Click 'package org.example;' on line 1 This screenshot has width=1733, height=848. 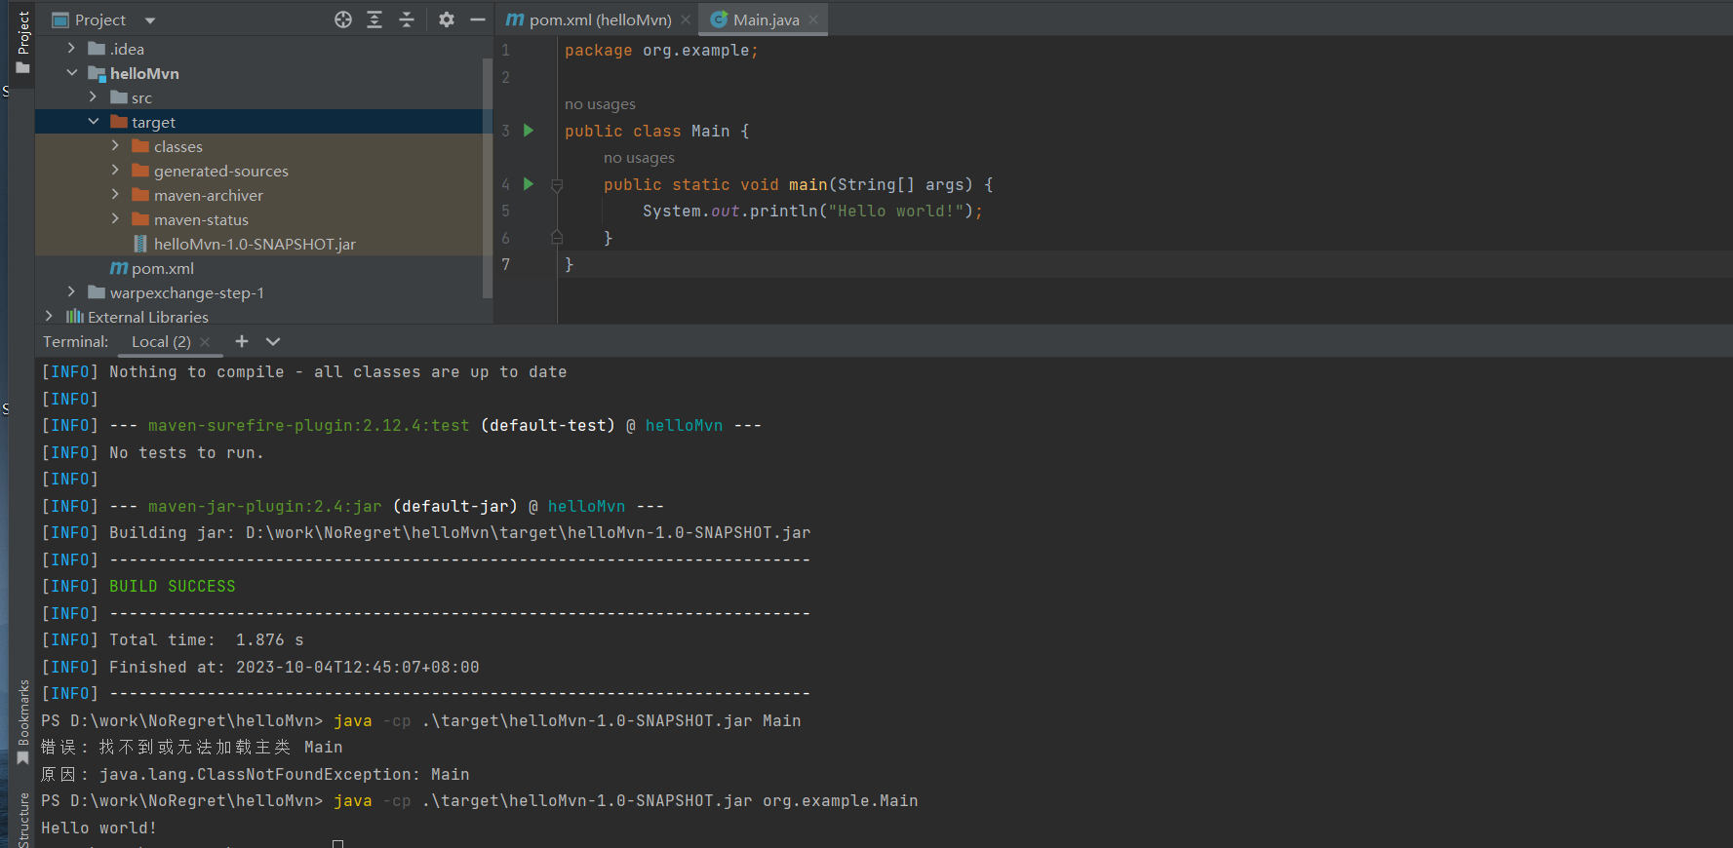pyautogui.click(x=661, y=51)
